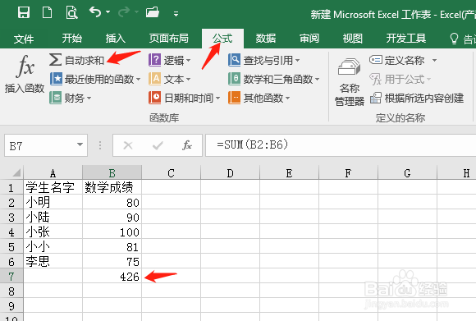Click the Save icon in quick access toolbar
This screenshot has height=321, width=476.
(x=24, y=13)
